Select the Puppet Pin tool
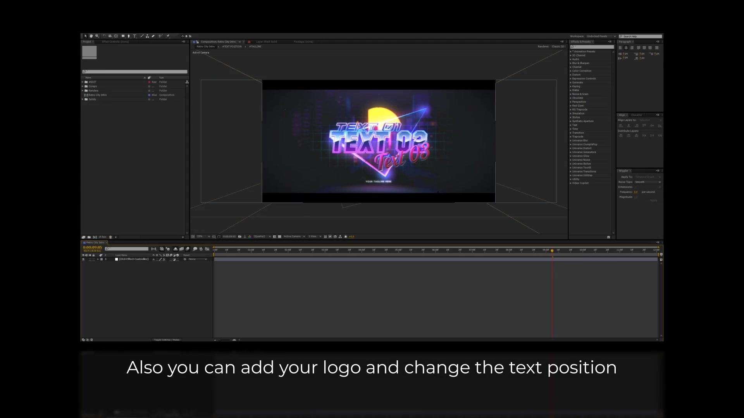The height and width of the screenshot is (418, 744). pyautogui.click(x=168, y=36)
